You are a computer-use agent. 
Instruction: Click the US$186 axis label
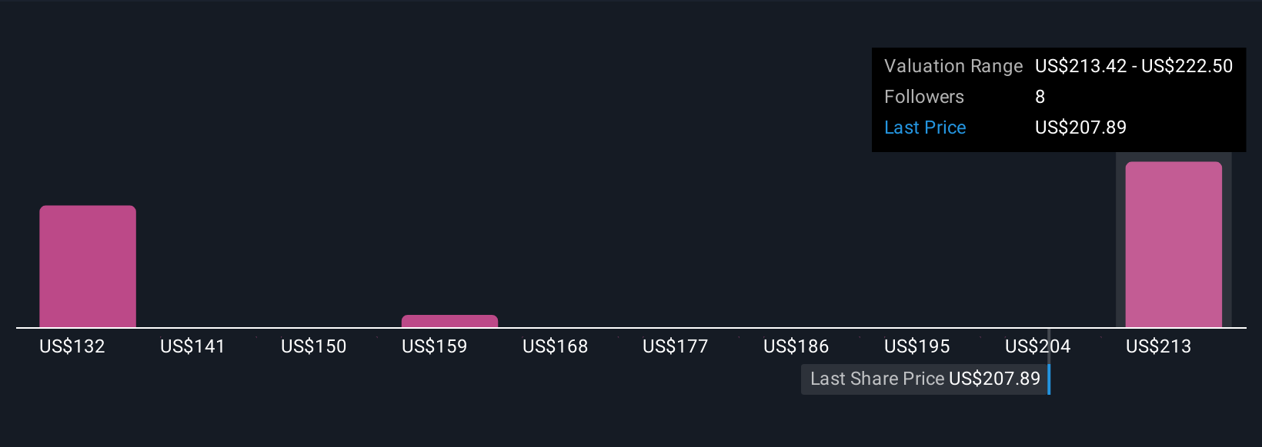tap(796, 346)
